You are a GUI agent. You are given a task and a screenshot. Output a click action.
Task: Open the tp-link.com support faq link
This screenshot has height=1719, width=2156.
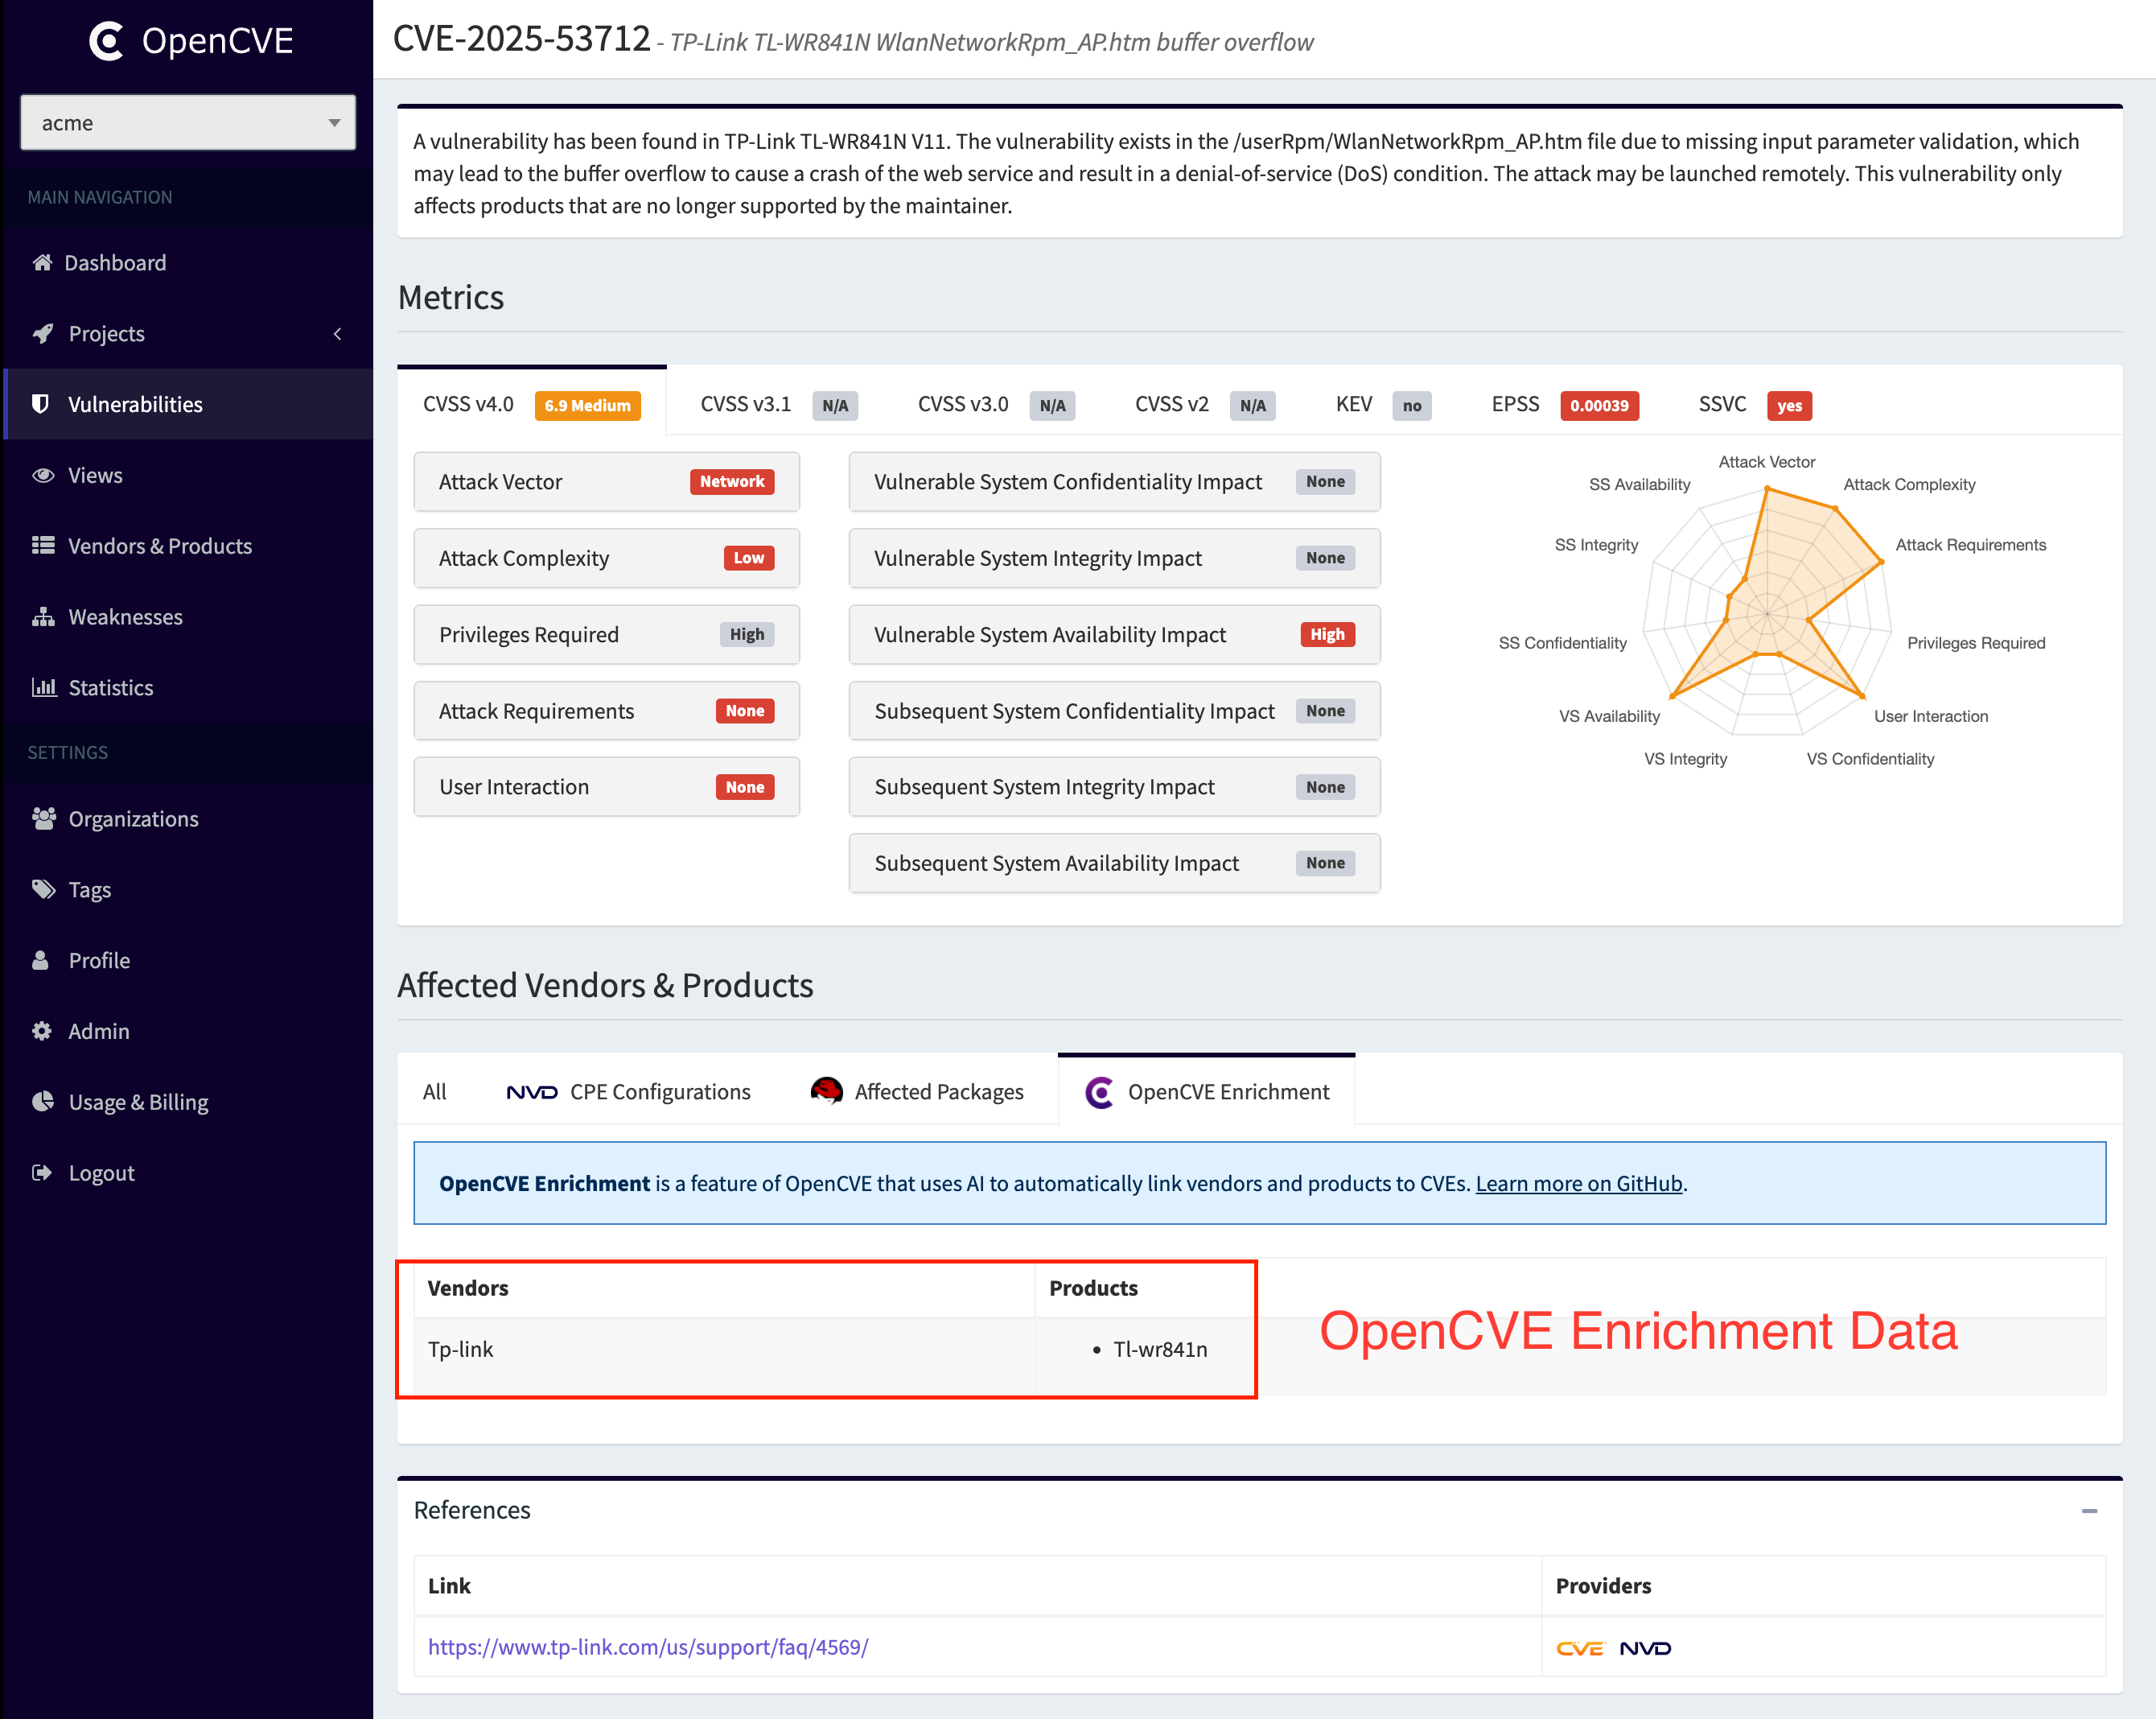[x=648, y=1647]
